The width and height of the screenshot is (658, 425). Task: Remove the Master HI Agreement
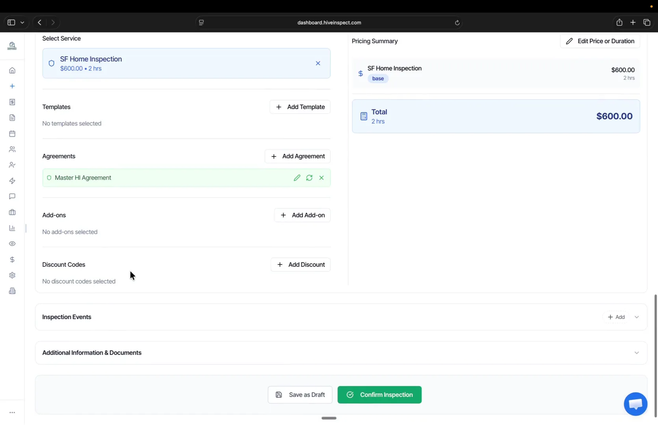(x=322, y=178)
